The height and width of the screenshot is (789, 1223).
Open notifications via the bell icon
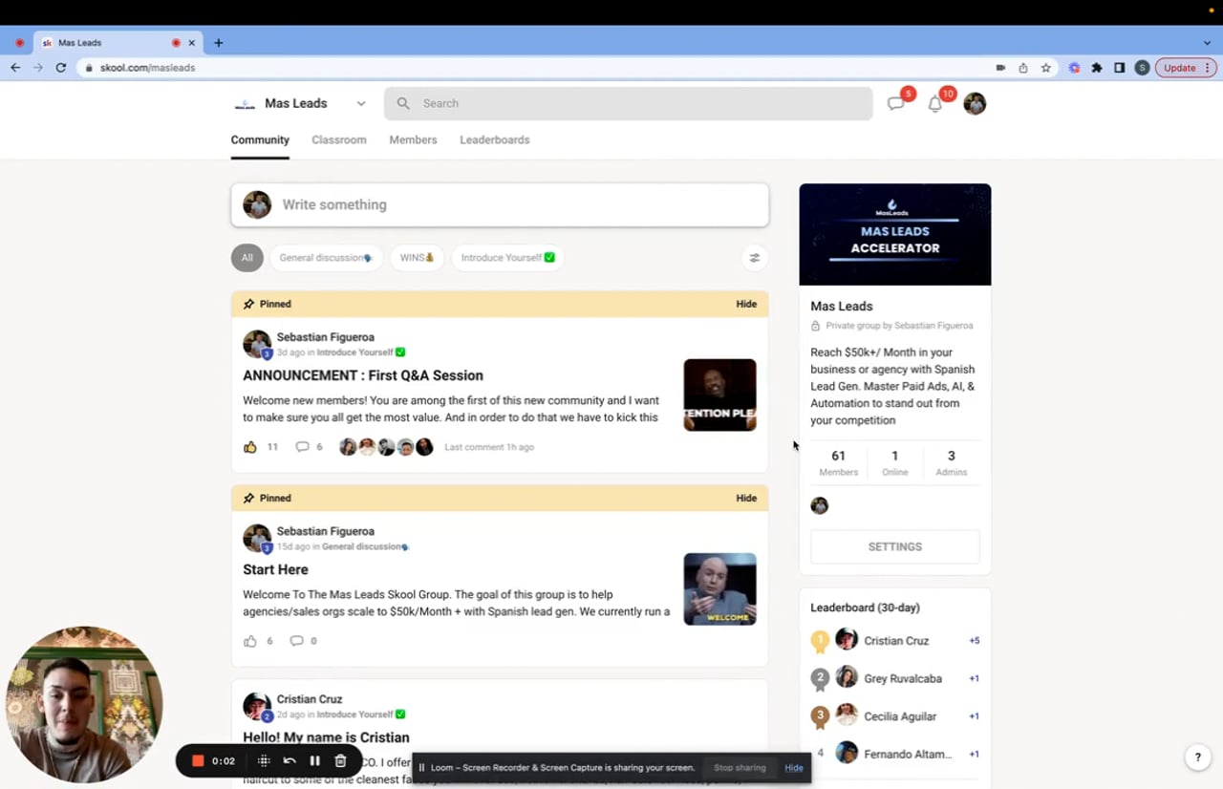pyautogui.click(x=935, y=103)
